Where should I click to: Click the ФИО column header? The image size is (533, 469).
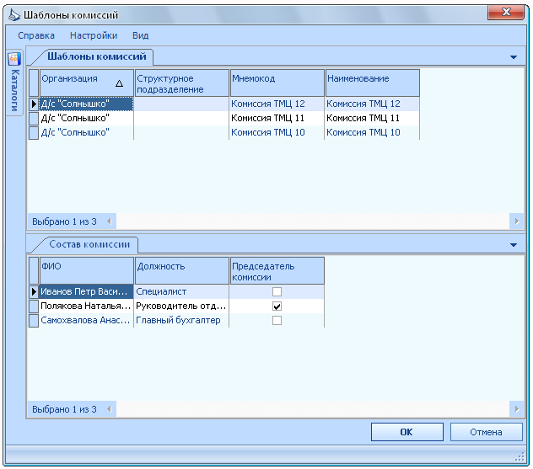[x=87, y=271]
